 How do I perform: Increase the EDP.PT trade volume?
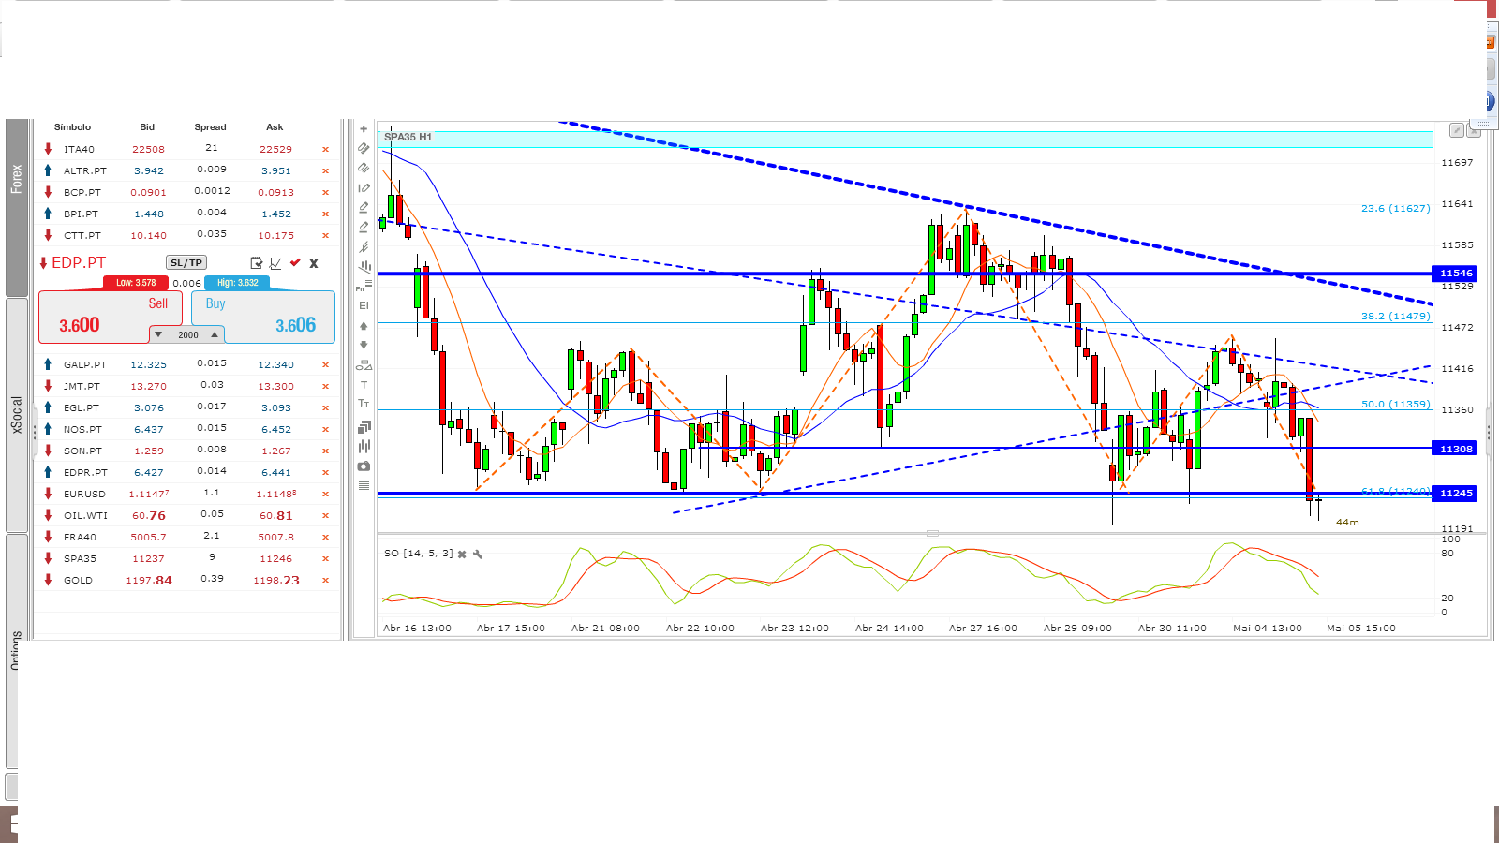tap(215, 334)
